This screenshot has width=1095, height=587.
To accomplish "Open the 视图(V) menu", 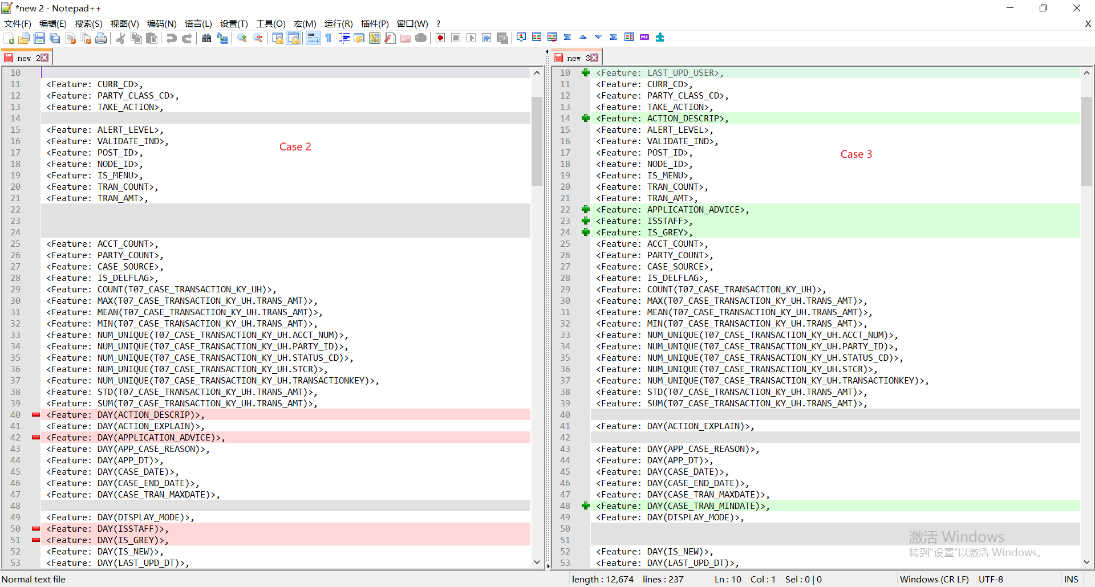I will click(x=125, y=23).
